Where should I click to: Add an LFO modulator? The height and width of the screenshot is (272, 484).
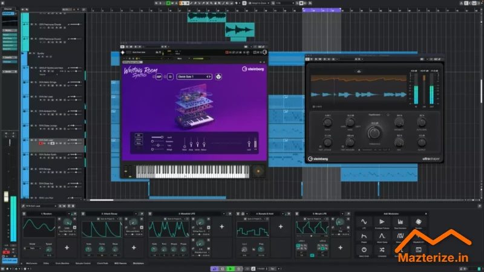click(364, 222)
